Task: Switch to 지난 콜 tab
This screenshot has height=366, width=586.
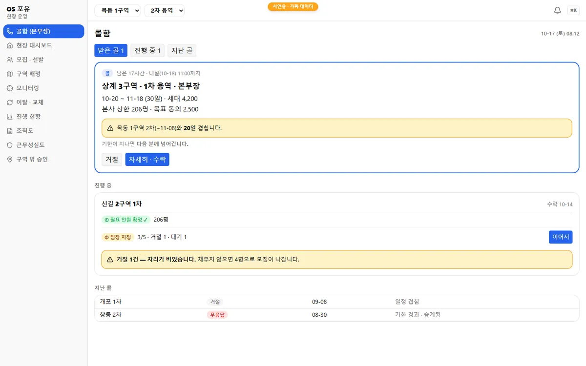Action: pos(182,50)
